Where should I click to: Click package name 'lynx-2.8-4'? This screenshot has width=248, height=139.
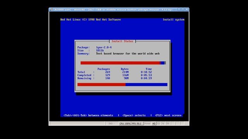pos(104,47)
